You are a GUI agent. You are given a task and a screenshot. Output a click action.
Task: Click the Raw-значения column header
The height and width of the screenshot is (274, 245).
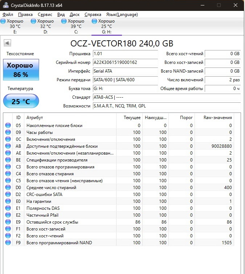click(215, 118)
